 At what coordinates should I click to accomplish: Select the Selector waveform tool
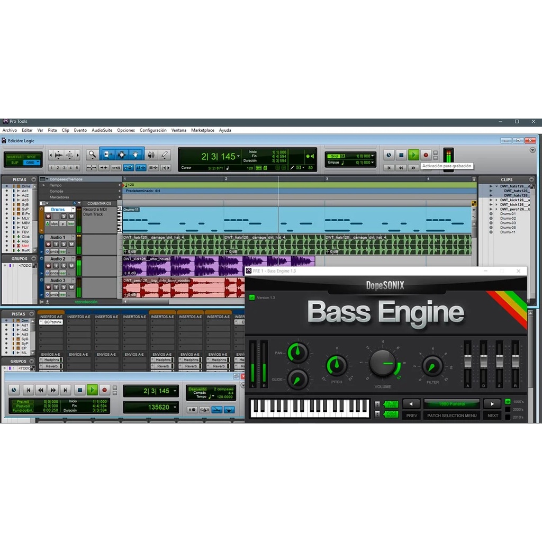click(x=121, y=155)
